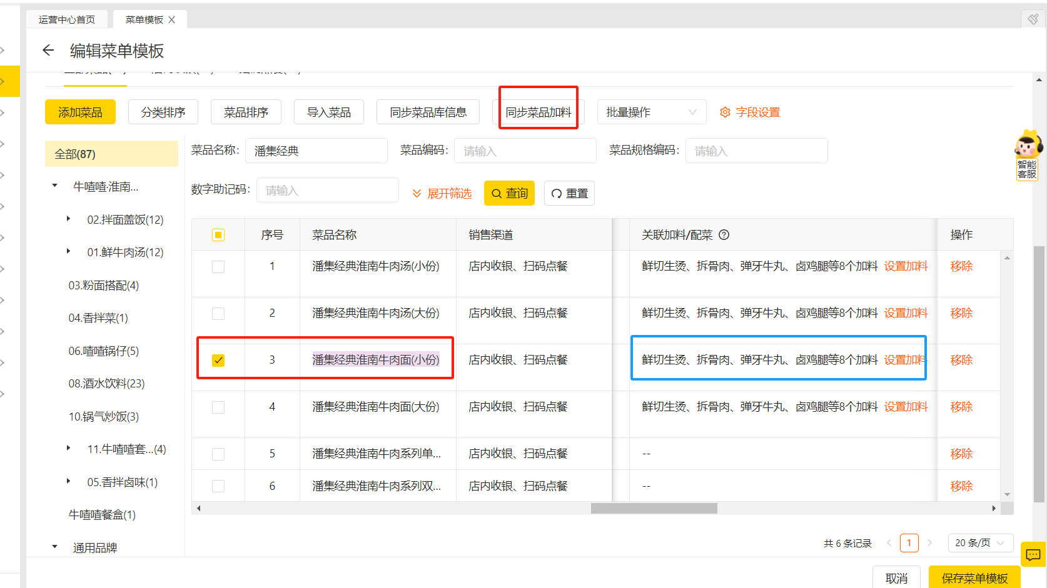This screenshot has width=1047, height=588.
Task: Select the 08.酒水饮料(23) category
Action: [x=106, y=384]
